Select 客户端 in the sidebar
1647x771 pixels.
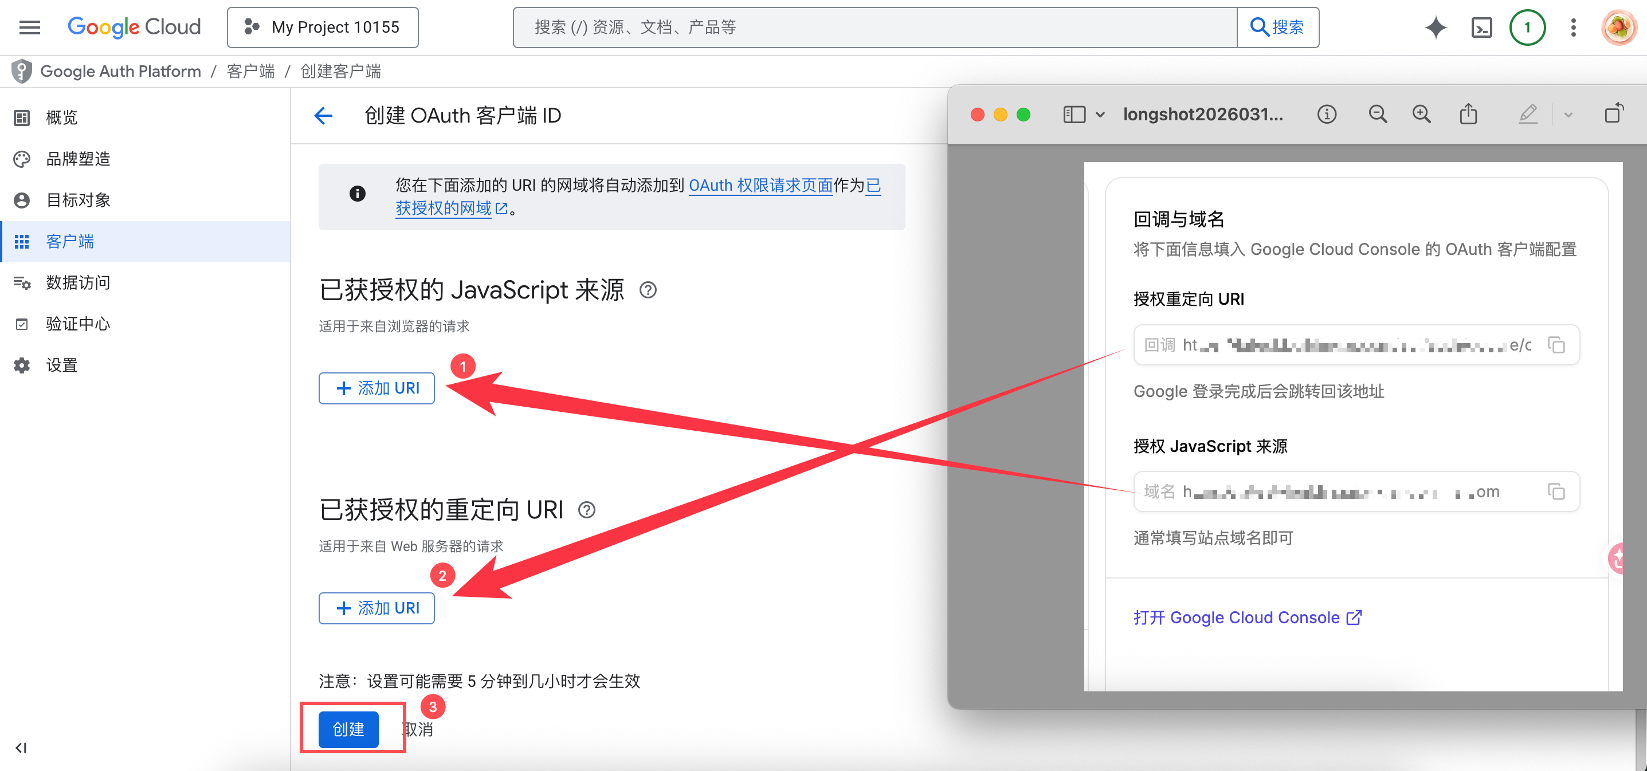(x=145, y=242)
